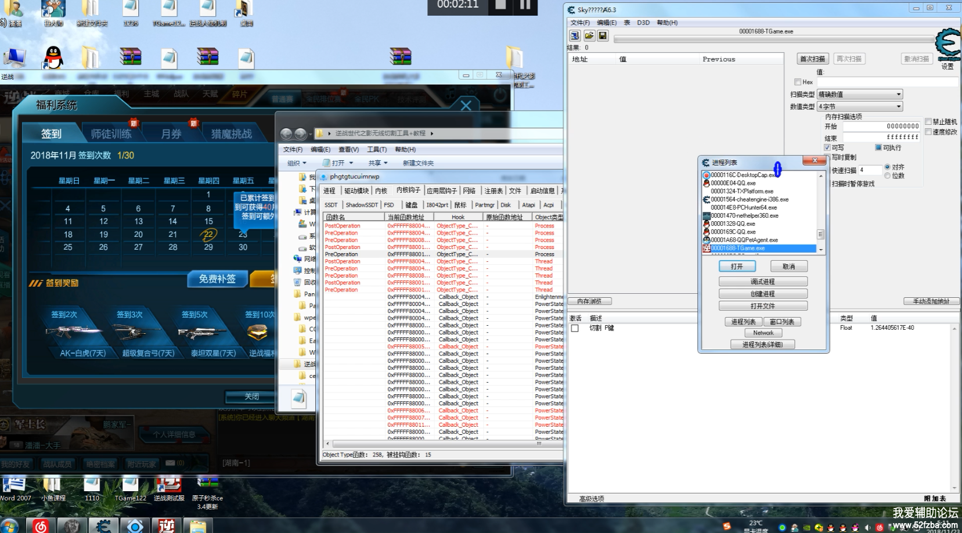Image resolution: width=962 pixels, height=533 pixels.
Task: Select the 00001470-nethelper360.exe process entry
Action: tap(759, 215)
